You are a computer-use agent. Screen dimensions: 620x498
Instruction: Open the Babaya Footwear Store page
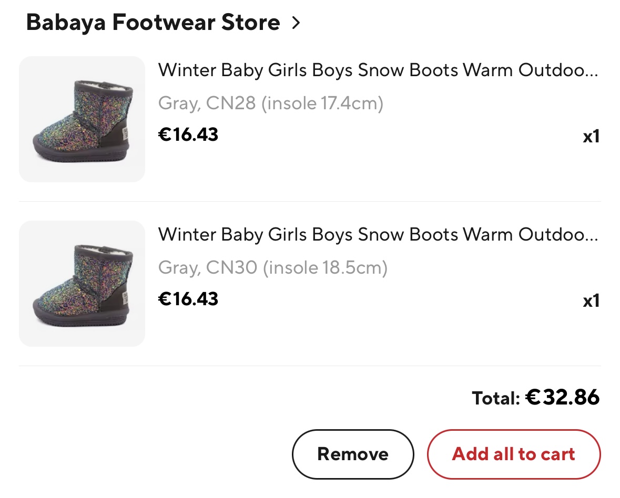click(153, 23)
